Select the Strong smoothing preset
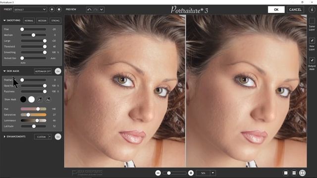Screen dimensions: 317x178 (x=55, y=21)
